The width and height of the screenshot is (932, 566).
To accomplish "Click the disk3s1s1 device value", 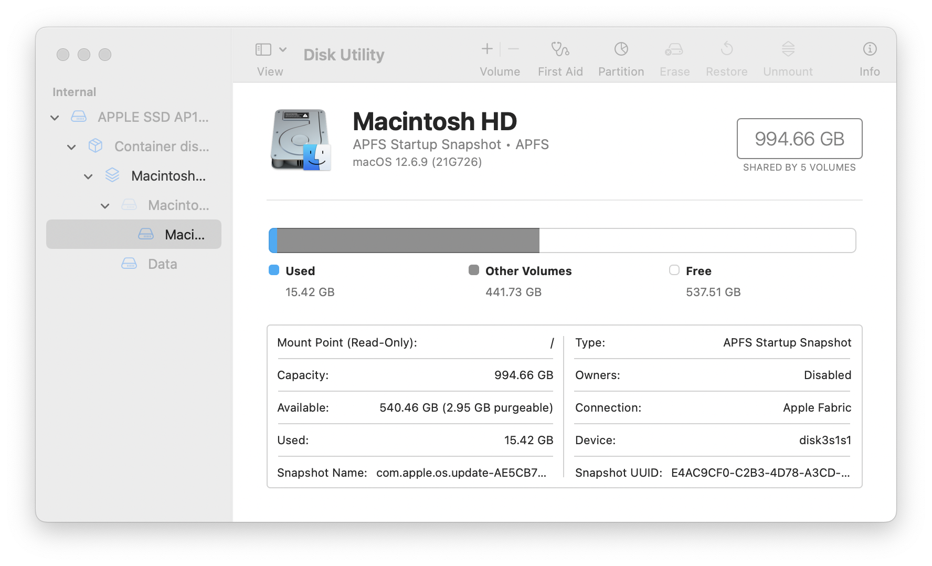I will (825, 441).
